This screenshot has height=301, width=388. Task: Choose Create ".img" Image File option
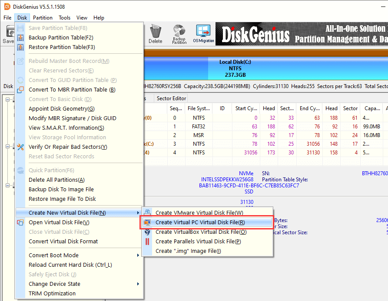pyautogui.click(x=188, y=251)
